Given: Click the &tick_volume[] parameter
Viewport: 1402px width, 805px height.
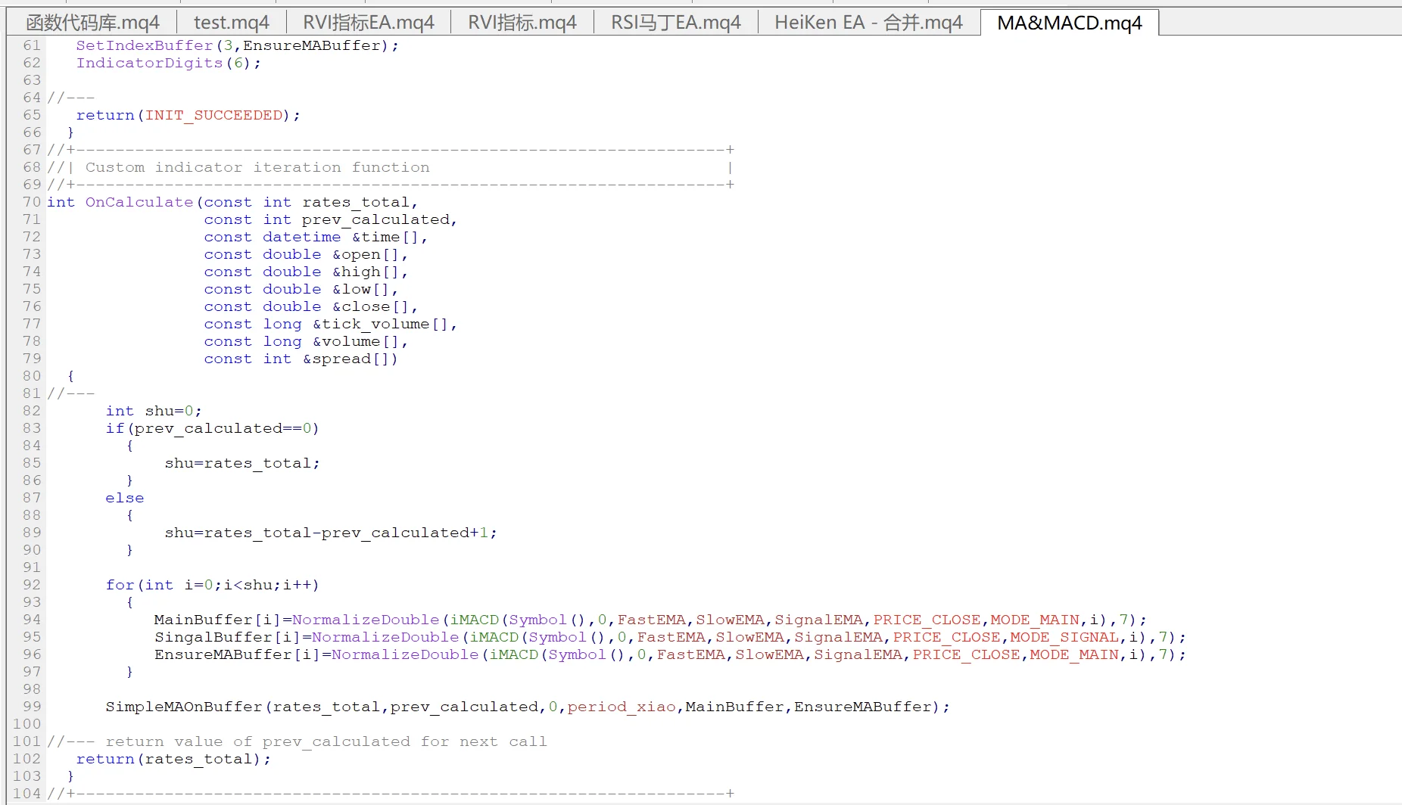Looking at the screenshot, I should click(381, 324).
